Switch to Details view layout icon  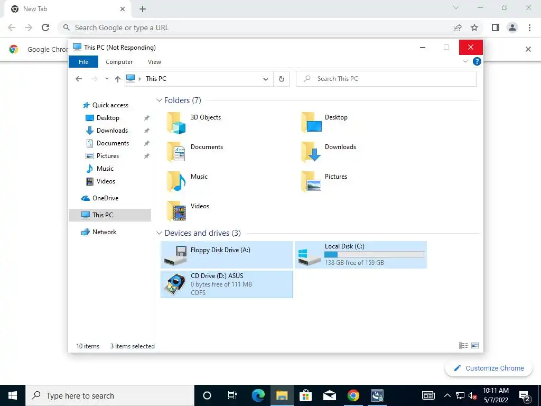coord(463,346)
